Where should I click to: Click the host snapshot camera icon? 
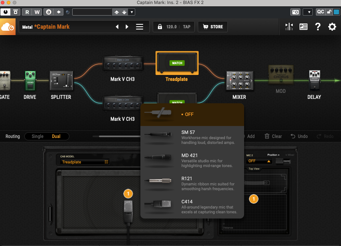click(295, 12)
